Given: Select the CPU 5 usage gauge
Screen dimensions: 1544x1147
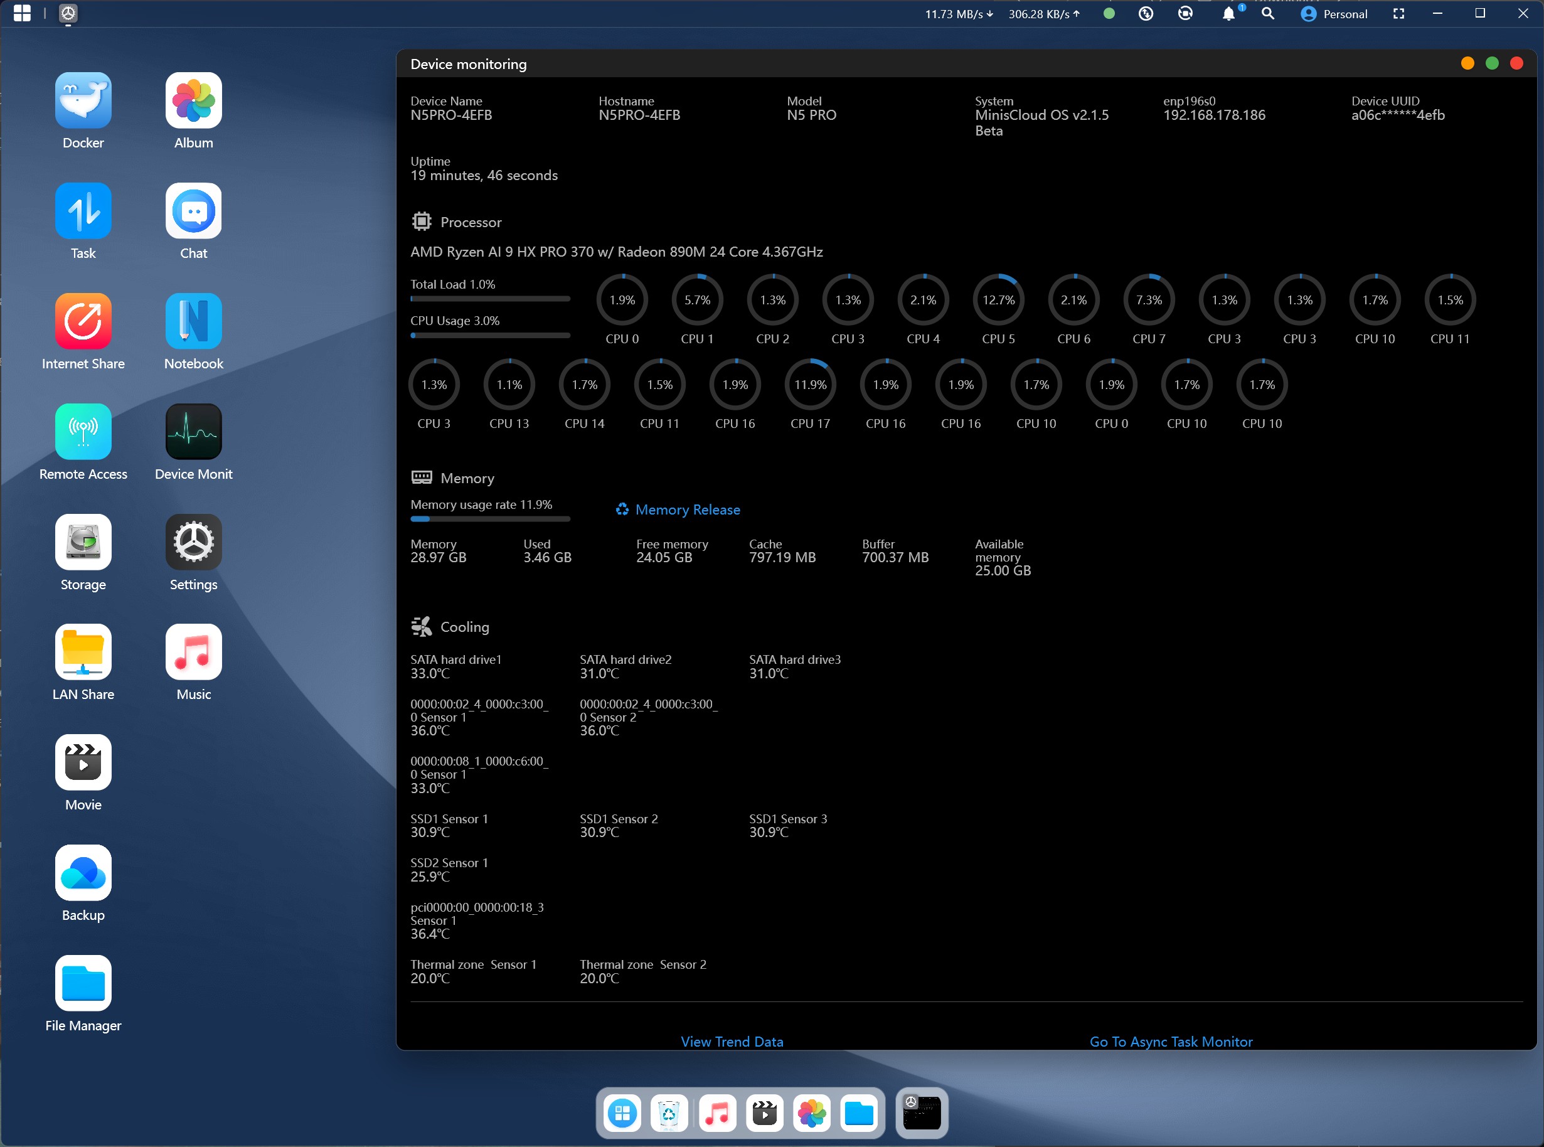Looking at the screenshot, I should tap(998, 301).
